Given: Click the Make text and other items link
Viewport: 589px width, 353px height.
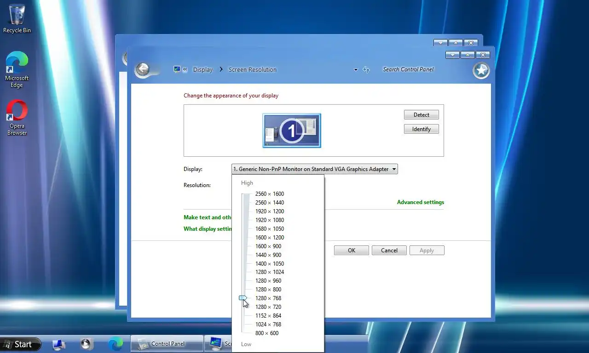Looking at the screenshot, I should (x=208, y=217).
